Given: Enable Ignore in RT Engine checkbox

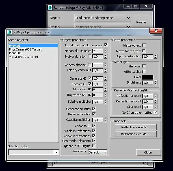Looking at the screenshot, I should click(94, 146).
